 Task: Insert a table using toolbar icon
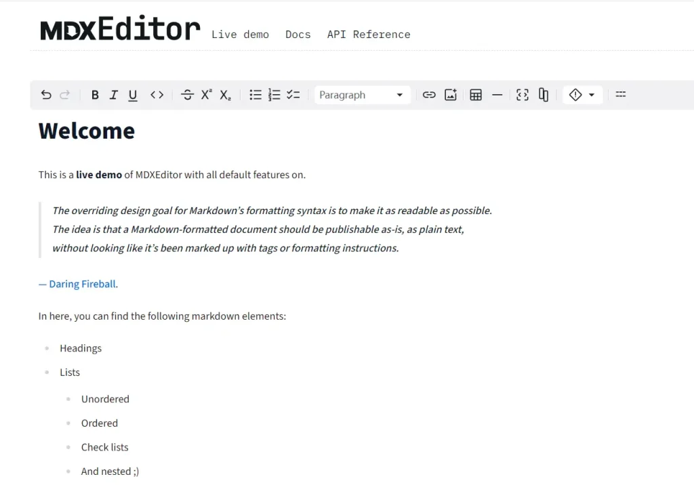point(476,95)
